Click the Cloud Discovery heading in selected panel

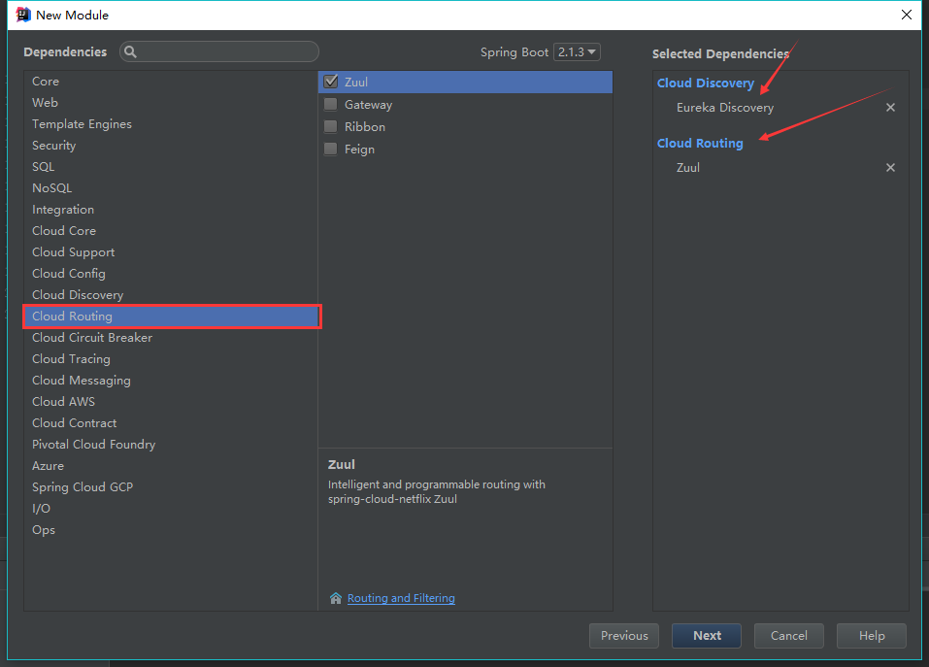(706, 83)
